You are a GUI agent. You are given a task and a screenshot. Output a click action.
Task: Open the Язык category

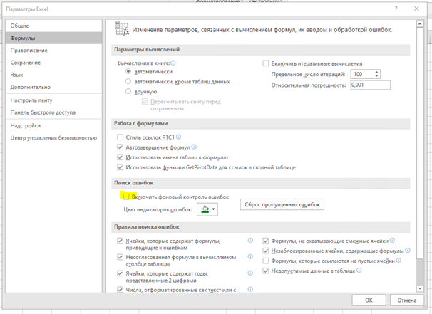click(53, 75)
